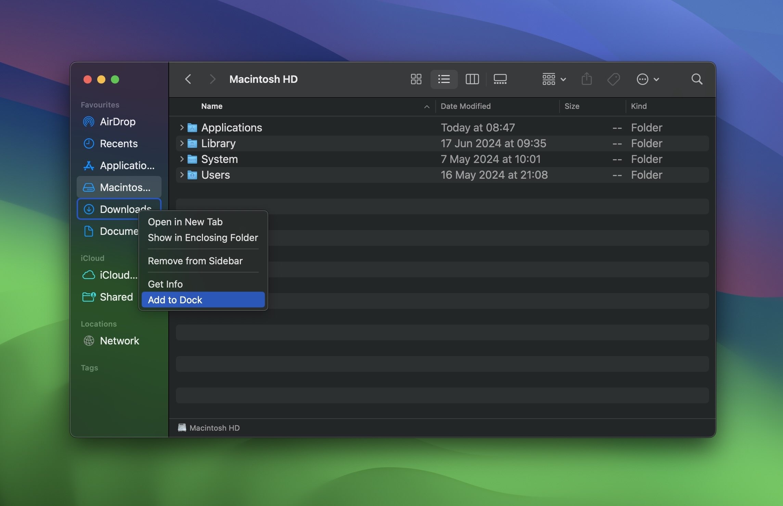The height and width of the screenshot is (506, 783).
Task: Choose Remove from Sidebar
Action: click(203, 261)
